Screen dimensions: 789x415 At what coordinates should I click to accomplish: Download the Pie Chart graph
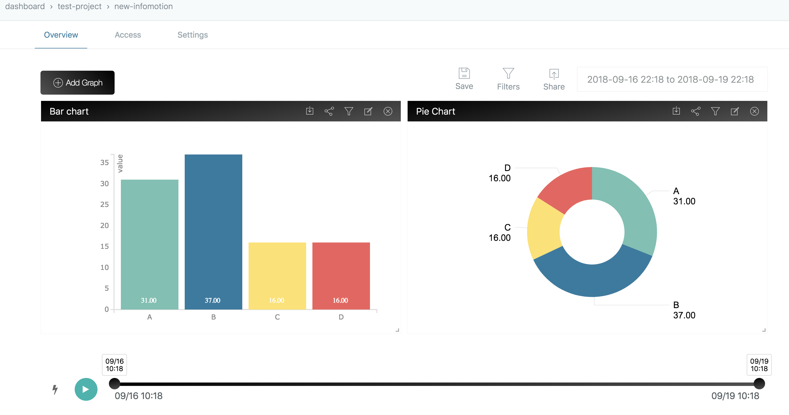(x=676, y=111)
